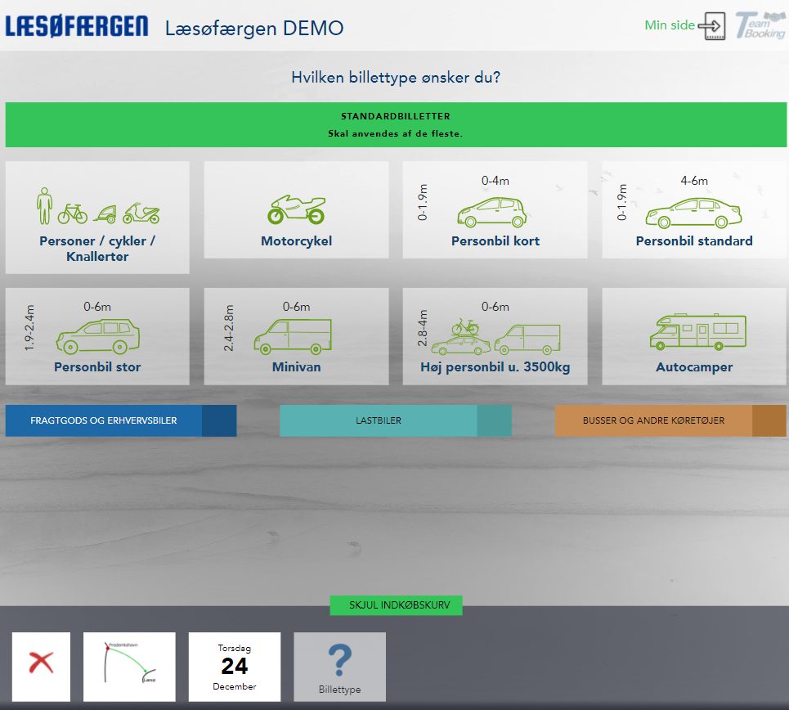789x710 pixels.
Task: Open Min side login link
Action: pos(669,25)
